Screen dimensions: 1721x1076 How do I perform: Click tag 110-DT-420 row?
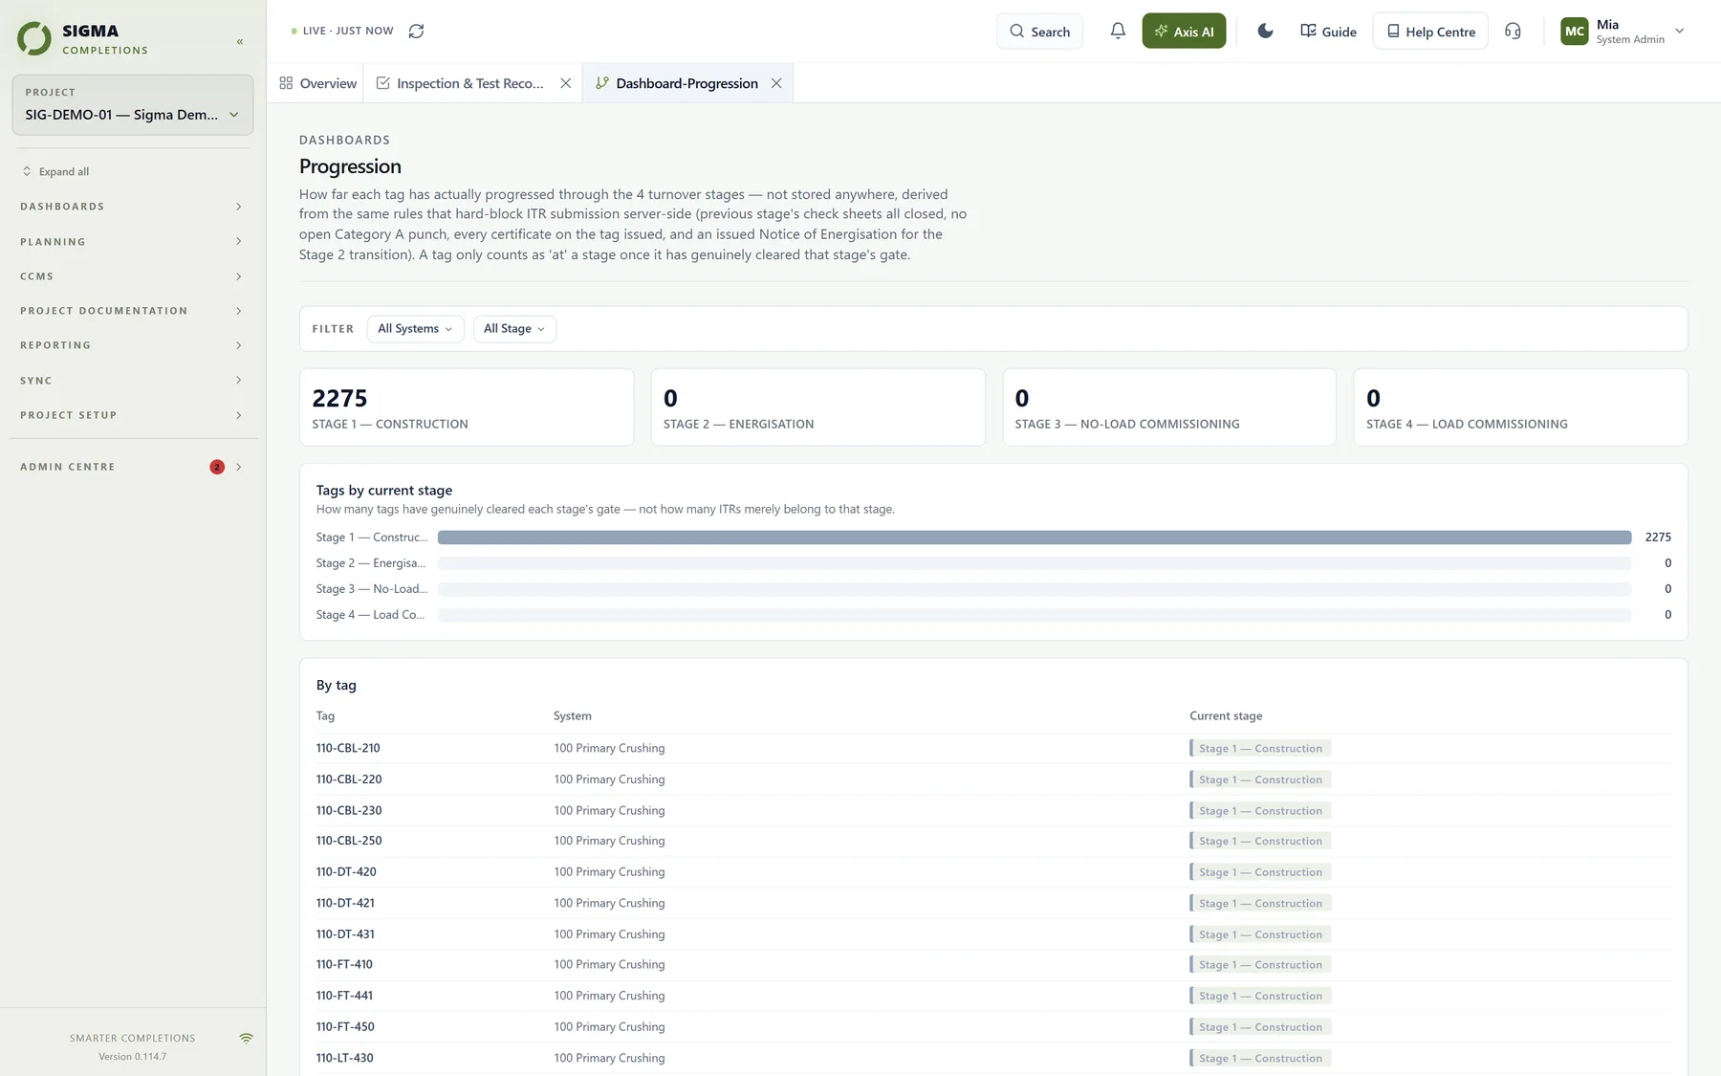point(993,872)
